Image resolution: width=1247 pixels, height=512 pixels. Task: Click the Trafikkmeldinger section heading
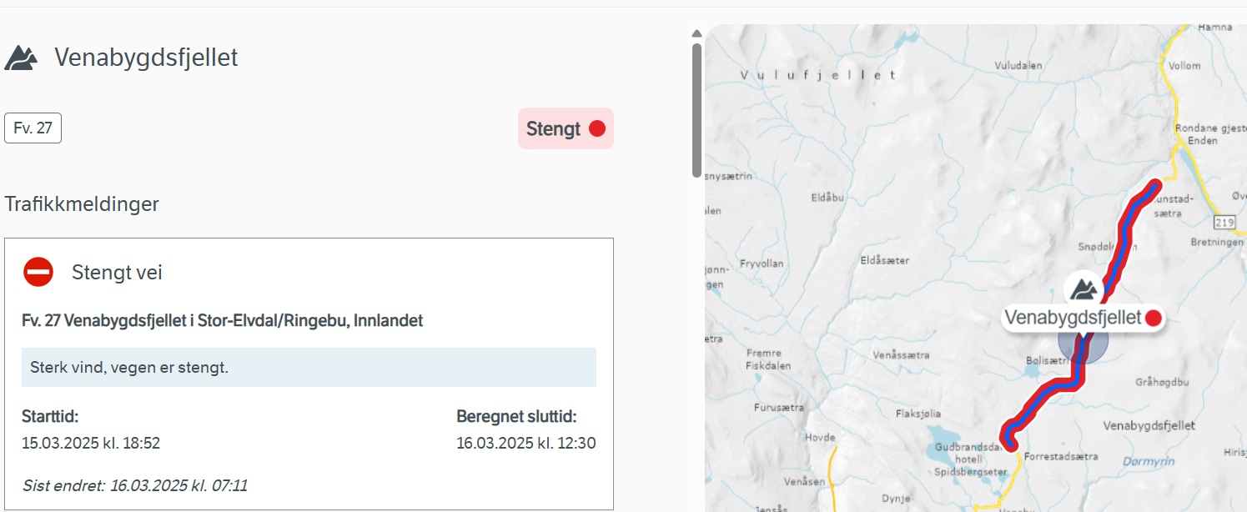pos(82,203)
